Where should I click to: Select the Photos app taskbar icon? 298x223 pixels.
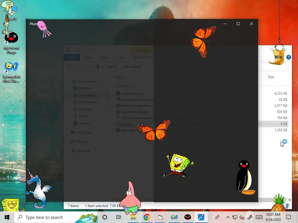pyautogui.click(x=201, y=217)
